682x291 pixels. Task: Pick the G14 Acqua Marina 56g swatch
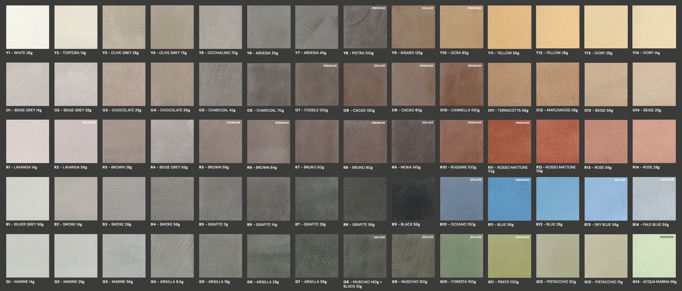tap(654, 256)
